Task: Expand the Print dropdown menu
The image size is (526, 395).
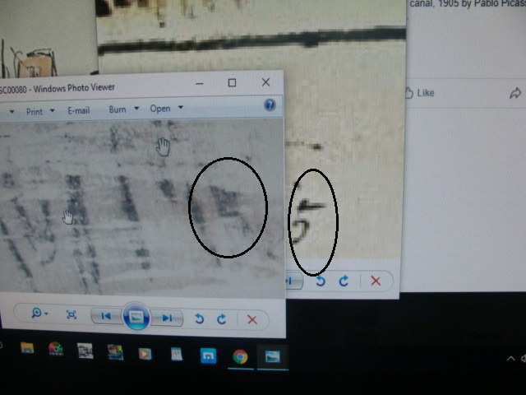Action: tap(39, 110)
